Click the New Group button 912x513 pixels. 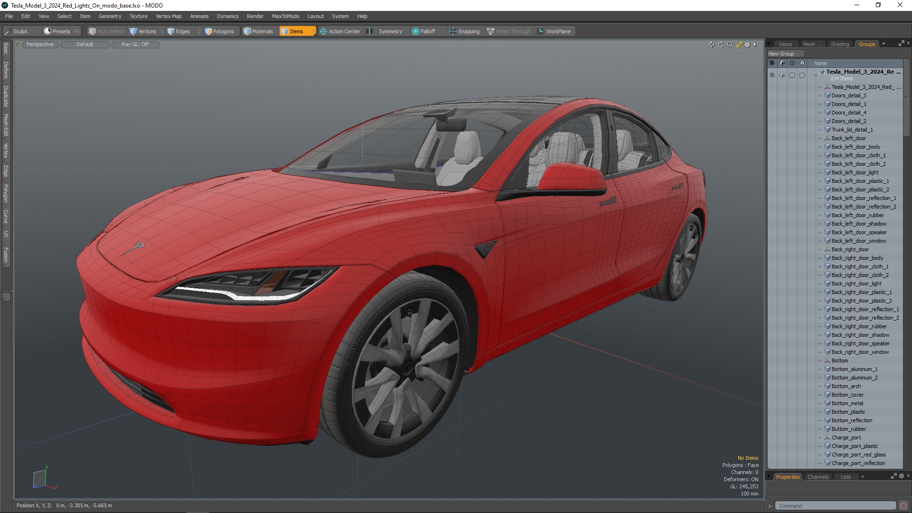(786, 54)
